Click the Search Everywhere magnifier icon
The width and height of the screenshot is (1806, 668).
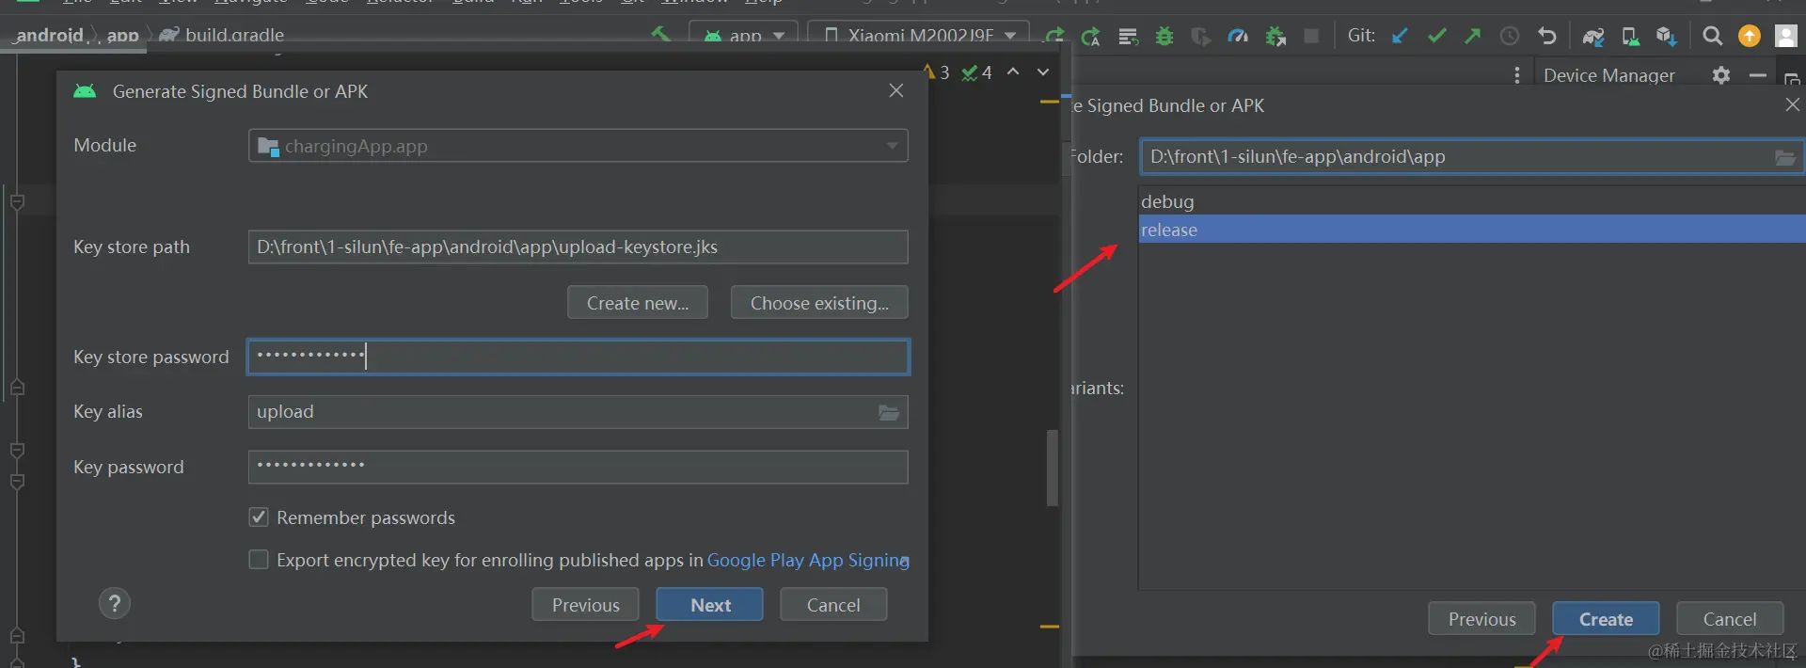pos(1712,36)
